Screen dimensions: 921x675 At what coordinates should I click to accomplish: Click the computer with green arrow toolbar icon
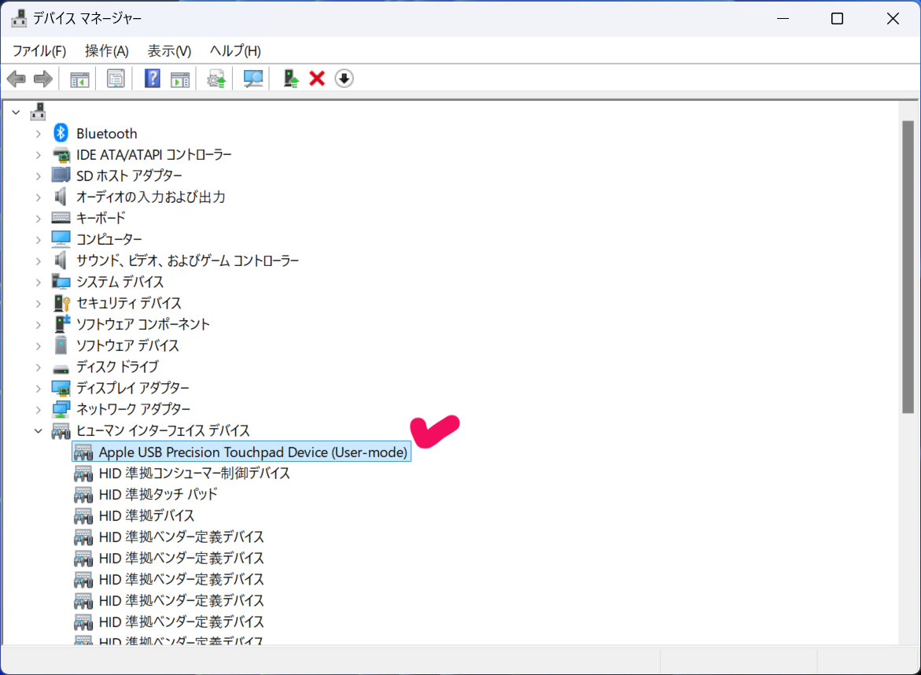pyautogui.click(x=291, y=79)
